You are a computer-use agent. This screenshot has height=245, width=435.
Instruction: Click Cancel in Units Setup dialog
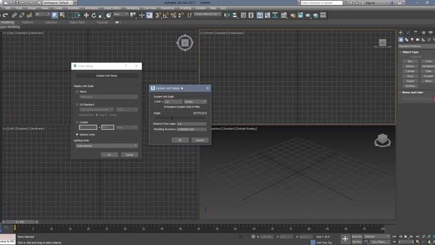pos(129,154)
